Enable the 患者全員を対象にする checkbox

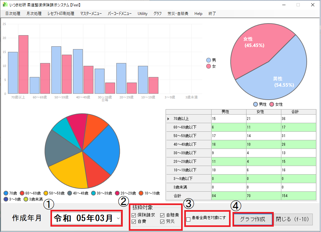click(x=188, y=219)
